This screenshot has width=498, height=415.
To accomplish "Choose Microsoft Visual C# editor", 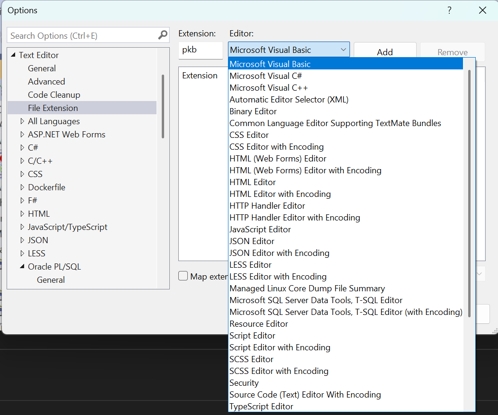I will (346, 76).
